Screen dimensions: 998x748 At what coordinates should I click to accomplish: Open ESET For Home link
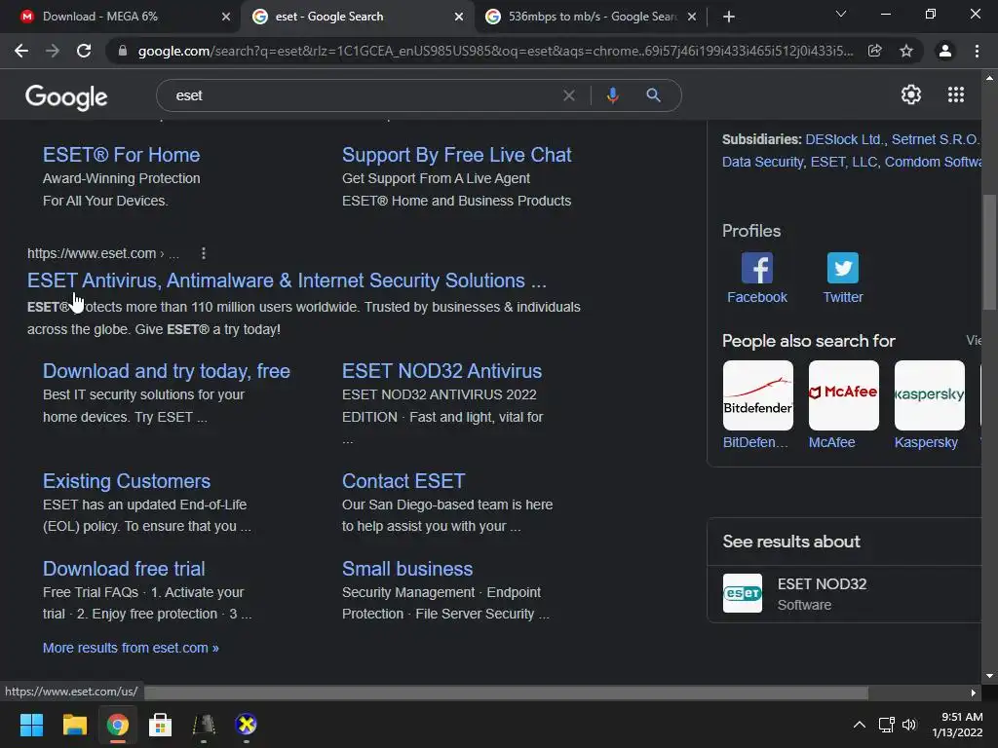click(x=121, y=155)
